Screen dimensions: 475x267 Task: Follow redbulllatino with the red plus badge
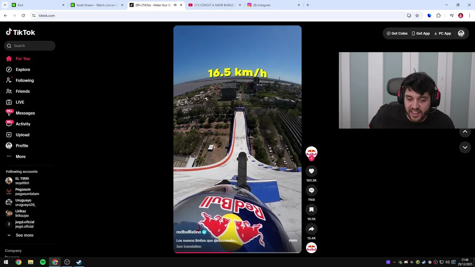[x=311, y=158]
